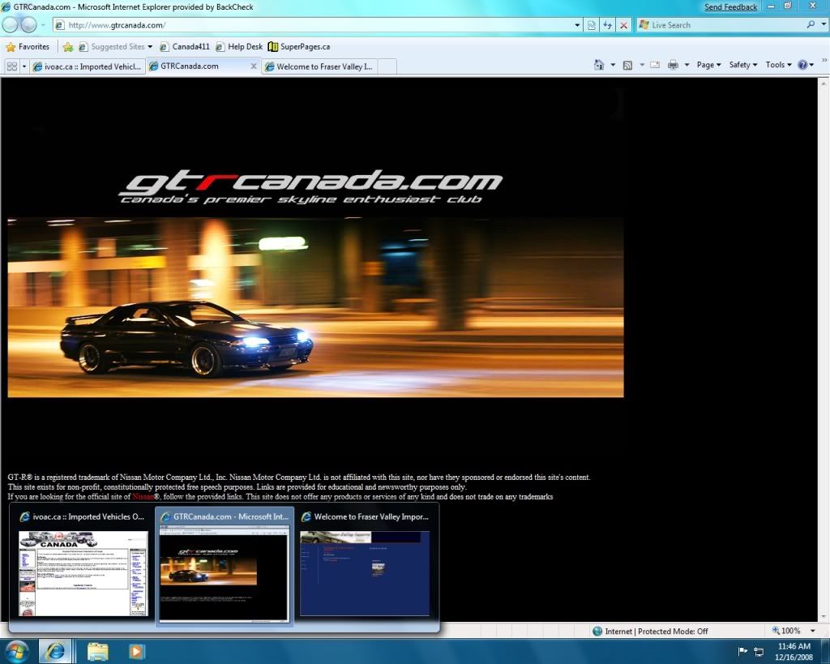Click the Send Feedback link
Viewport: 830px width, 664px height.
[730, 7]
